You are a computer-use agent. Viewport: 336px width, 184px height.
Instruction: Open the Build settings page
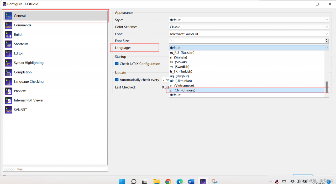(55, 34)
